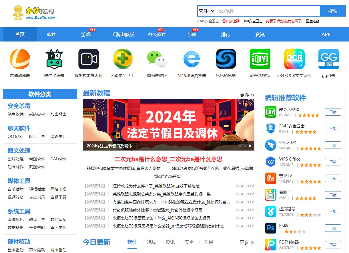The image size is (349, 253).
Task: Open 重生边缘 hot search link
Action: click(x=313, y=21)
